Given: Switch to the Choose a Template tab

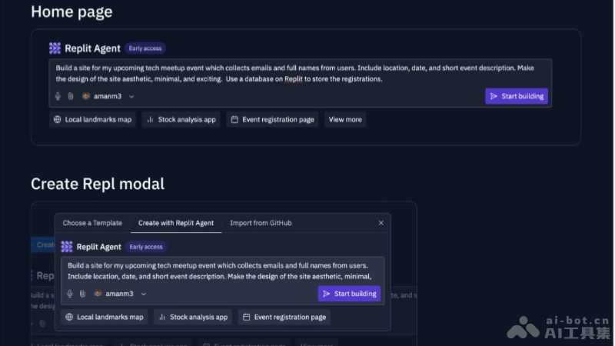Looking at the screenshot, I should pyautogui.click(x=92, y=223).
